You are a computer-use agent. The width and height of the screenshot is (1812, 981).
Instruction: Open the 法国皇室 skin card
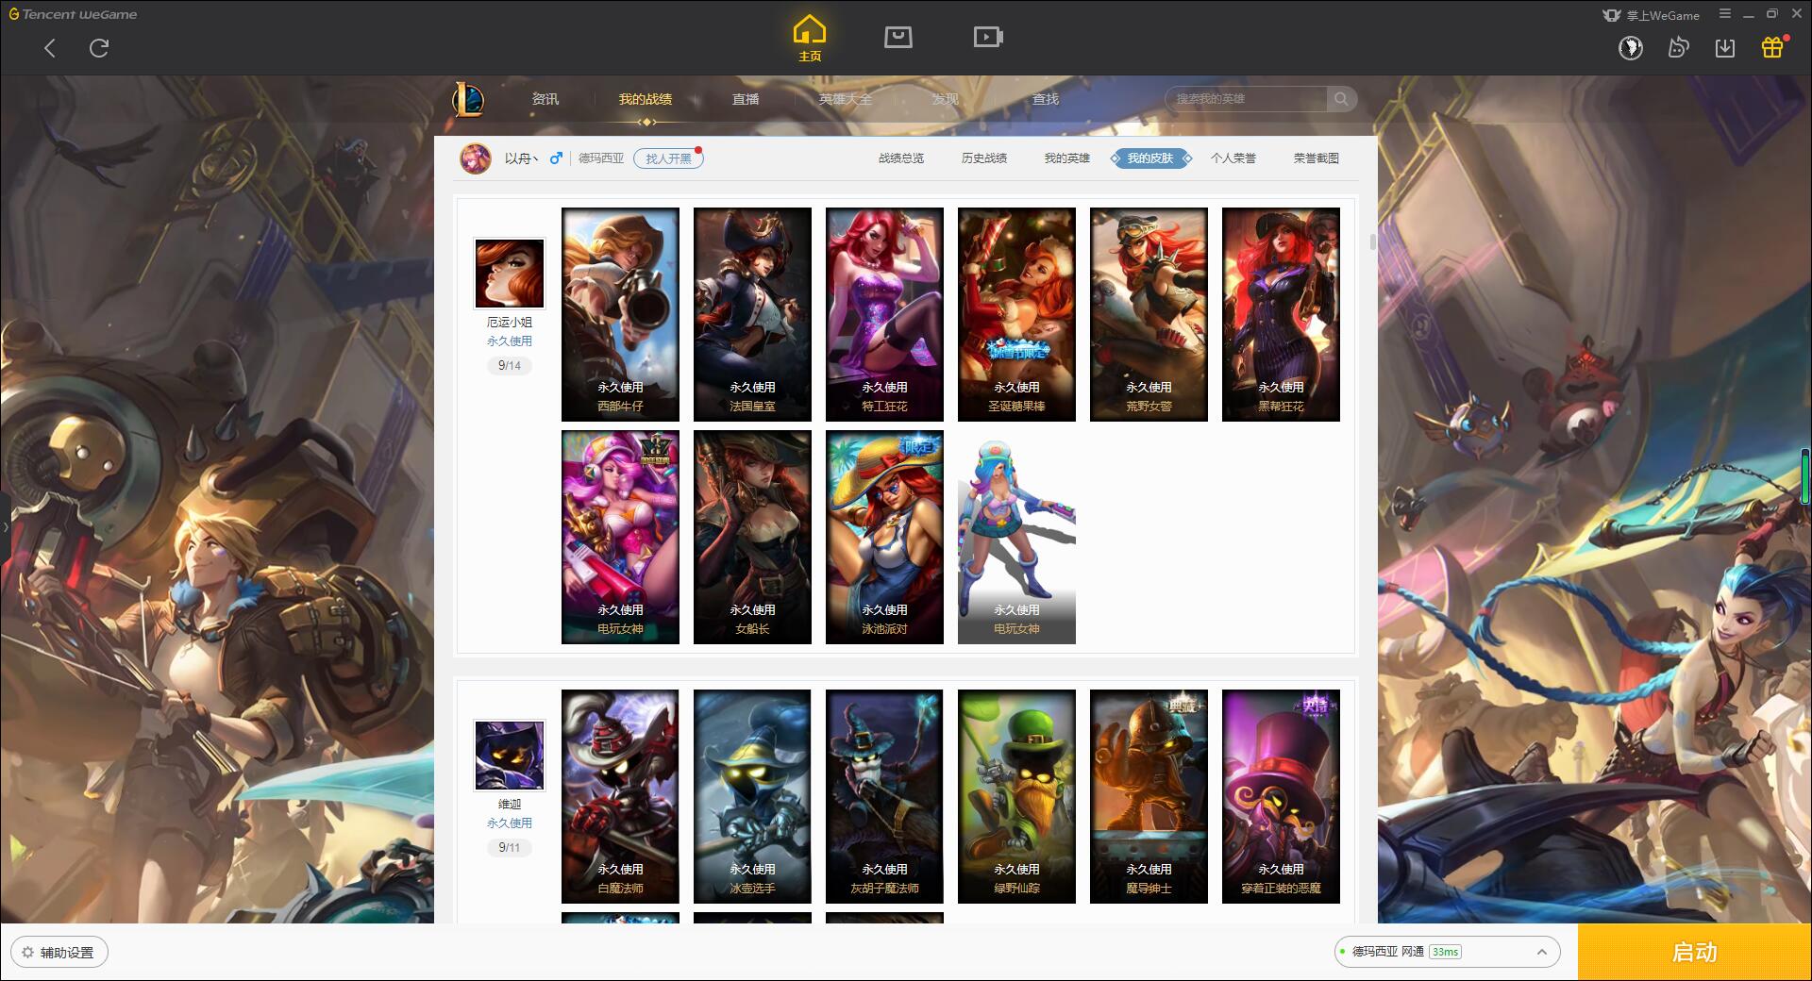752,314
